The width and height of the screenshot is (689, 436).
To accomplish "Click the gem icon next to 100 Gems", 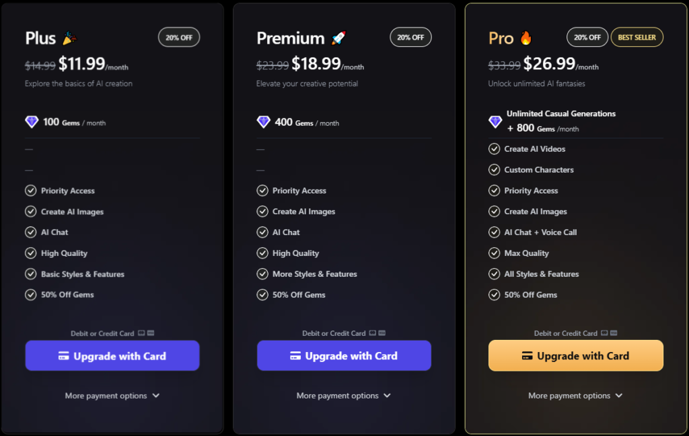I will tap(32, 122).
